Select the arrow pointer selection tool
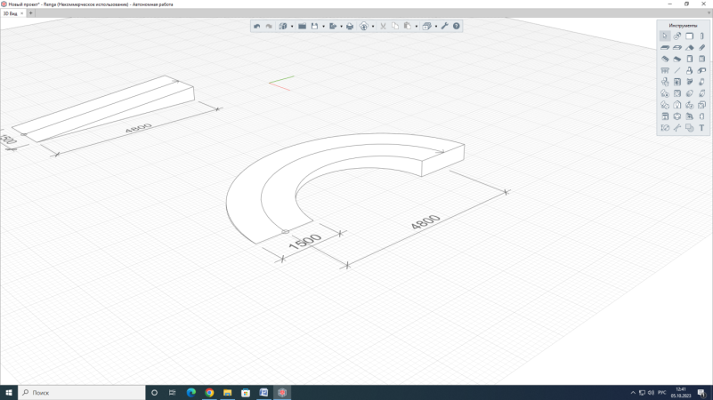The width and height of the screenshot is (713, 400). (665, 36)
